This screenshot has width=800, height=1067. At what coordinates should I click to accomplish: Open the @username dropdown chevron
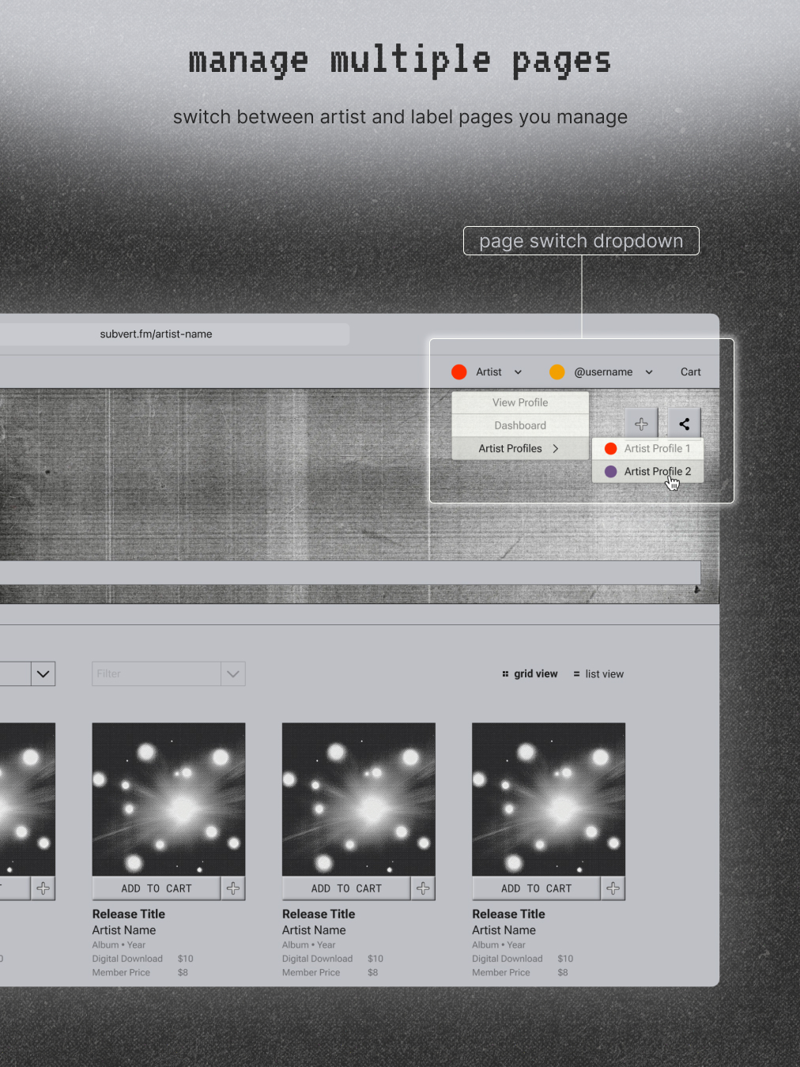[649, 372]
